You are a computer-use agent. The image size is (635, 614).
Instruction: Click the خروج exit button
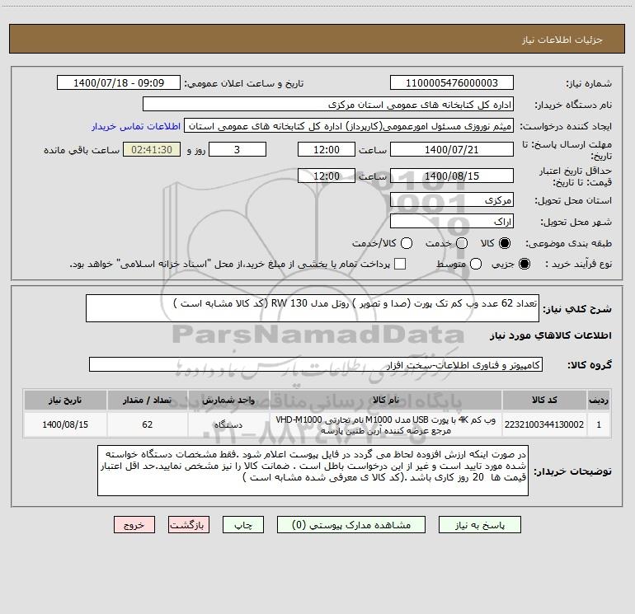click(x=134, y=525)
